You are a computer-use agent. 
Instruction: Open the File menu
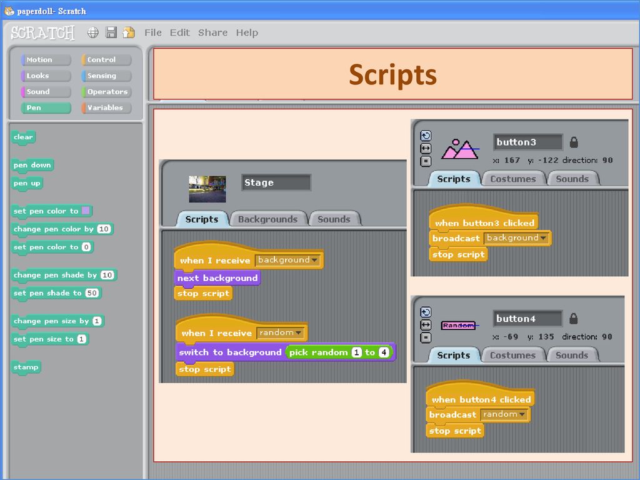tap(153, 32)
